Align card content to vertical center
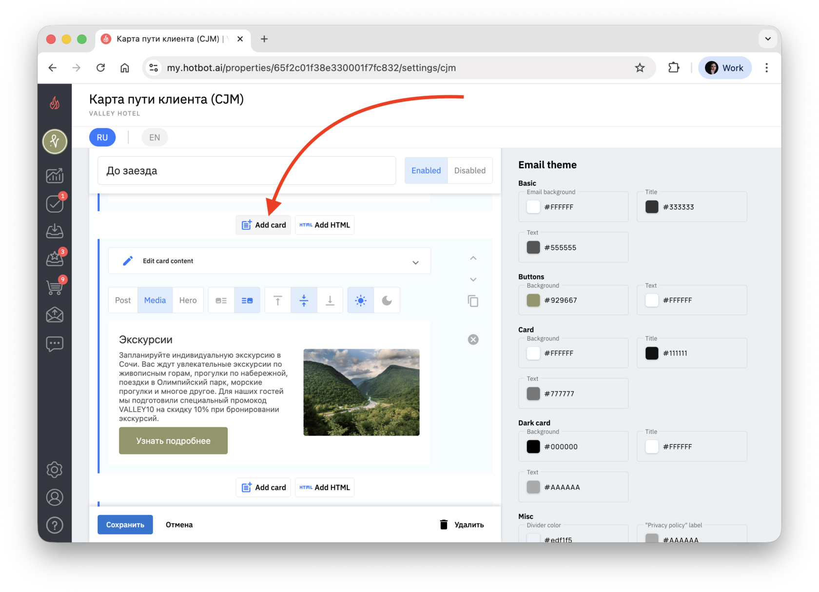 point(304,300)
